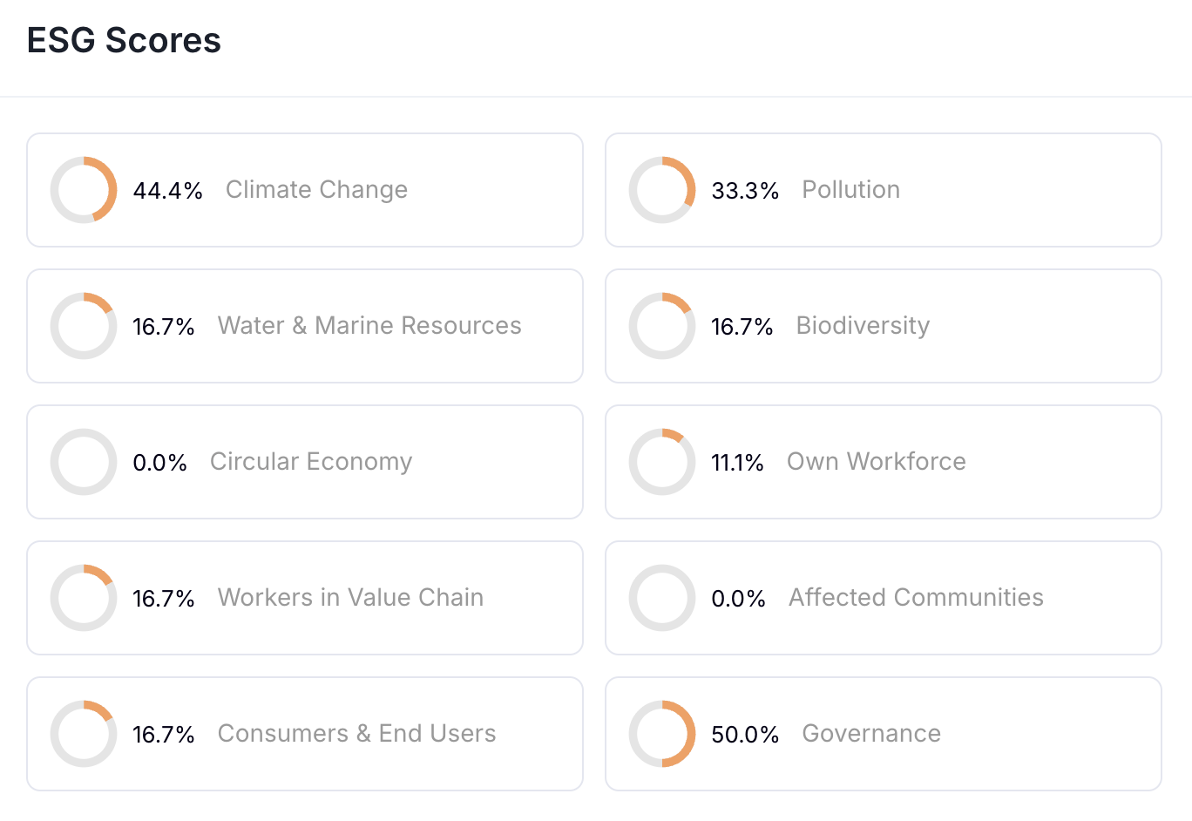This screenshot has height=821, width=1192.
Task: Click the ESG Scores heading
Action: [124, 40]
